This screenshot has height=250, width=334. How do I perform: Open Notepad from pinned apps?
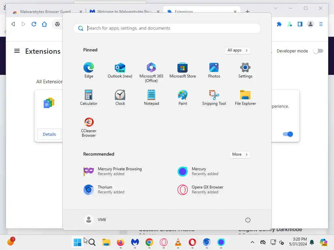(151, 98)
